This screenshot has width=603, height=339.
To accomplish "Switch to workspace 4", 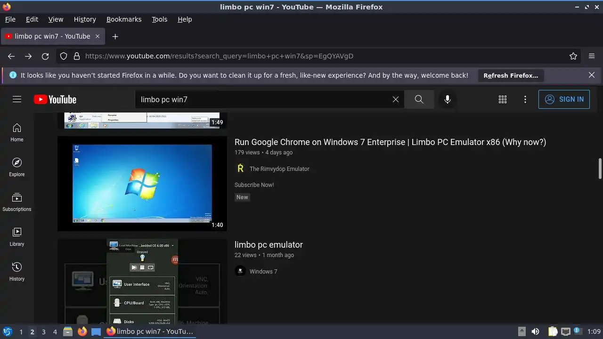I will click(55, 331).
